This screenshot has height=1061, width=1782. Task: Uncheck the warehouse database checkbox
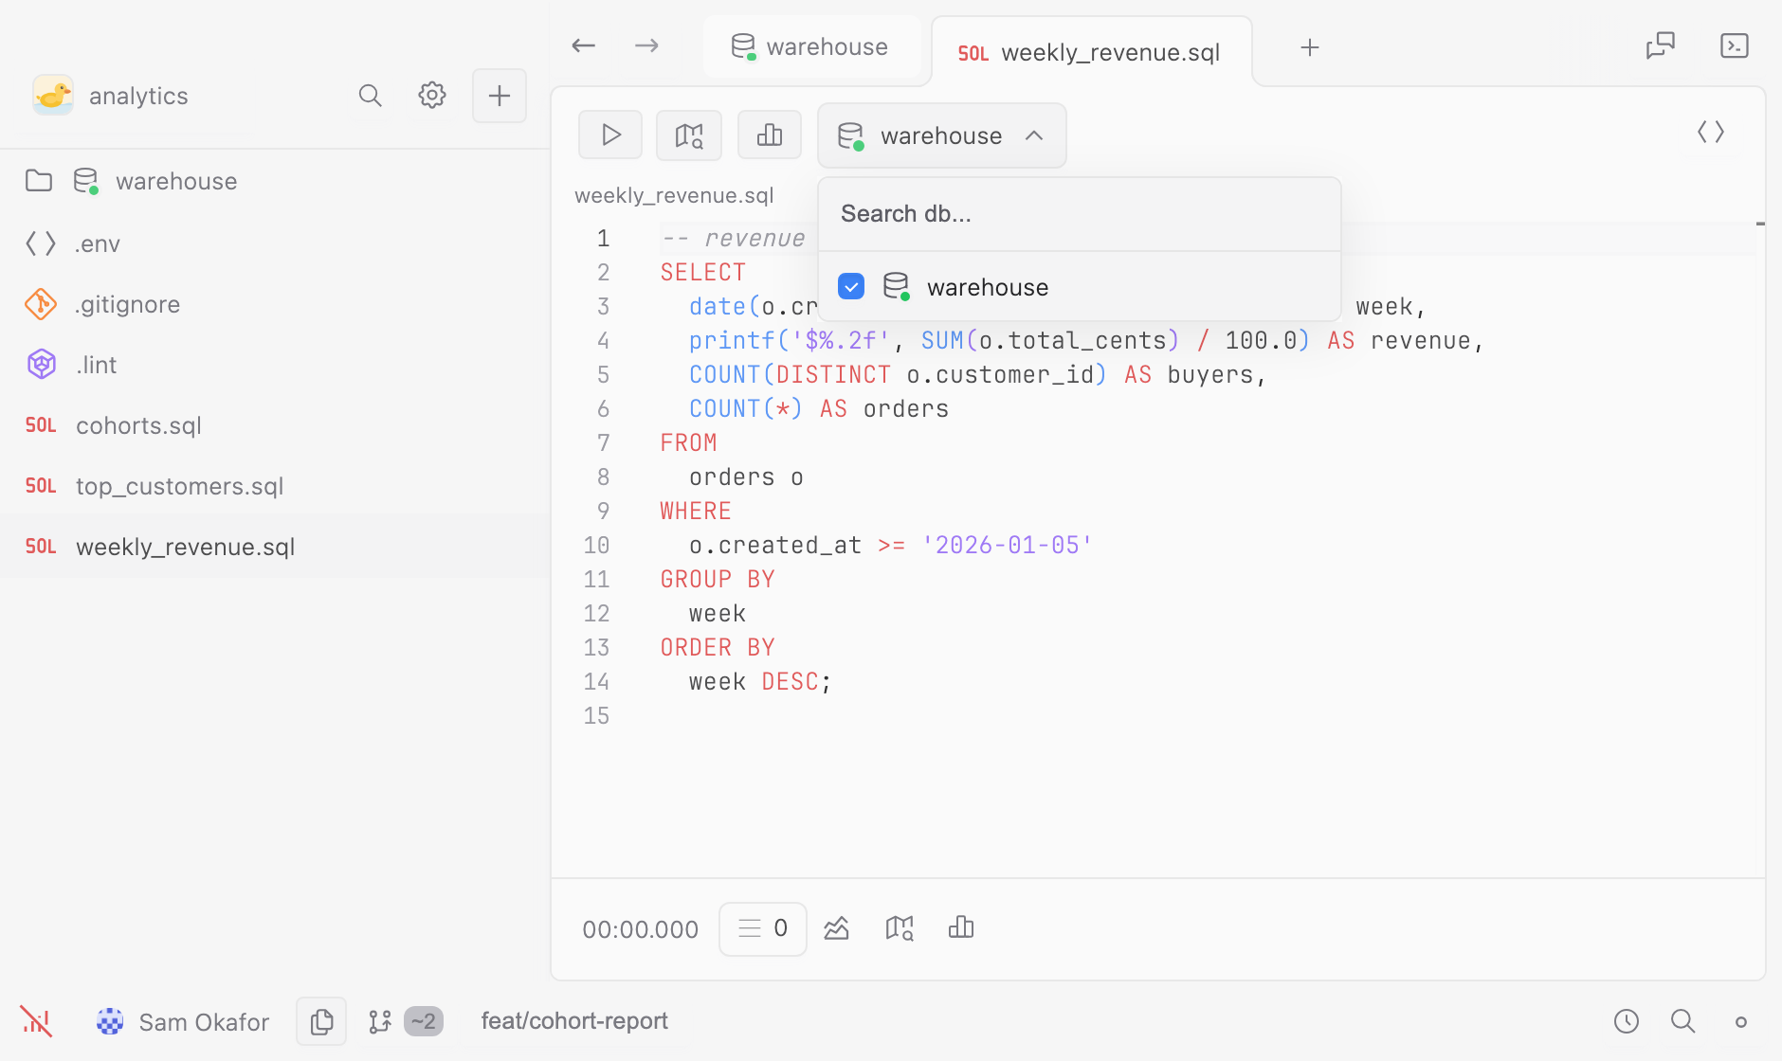(851, 286)
